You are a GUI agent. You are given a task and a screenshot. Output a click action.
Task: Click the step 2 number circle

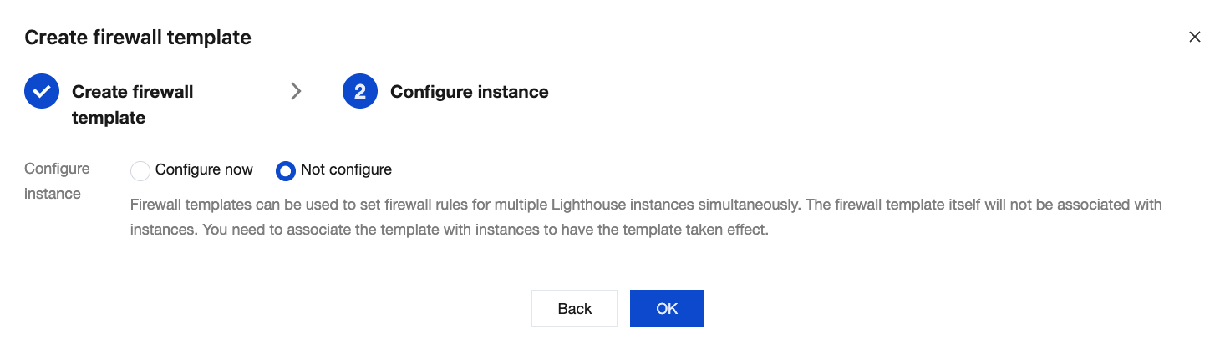[x=359, y=92]
